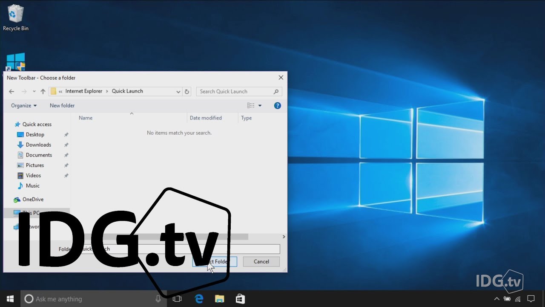The height and width of the screenshot is (307, 545).
Task: Sort by the Name column
Action: point(86,118)
